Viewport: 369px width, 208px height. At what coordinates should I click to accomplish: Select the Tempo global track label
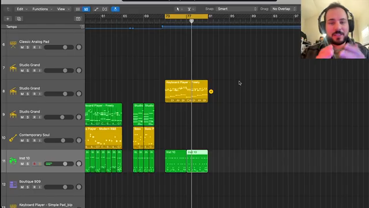pos(12,27)
